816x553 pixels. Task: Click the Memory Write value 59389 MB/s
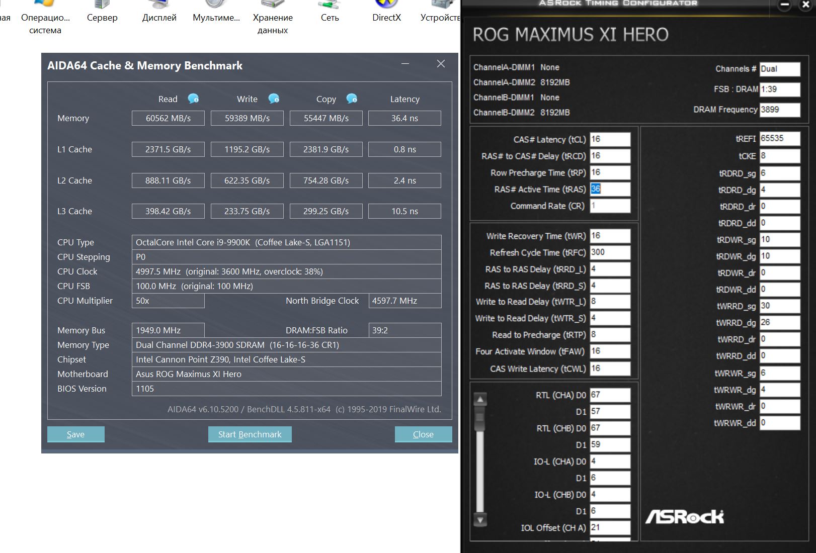click(247, 118)
